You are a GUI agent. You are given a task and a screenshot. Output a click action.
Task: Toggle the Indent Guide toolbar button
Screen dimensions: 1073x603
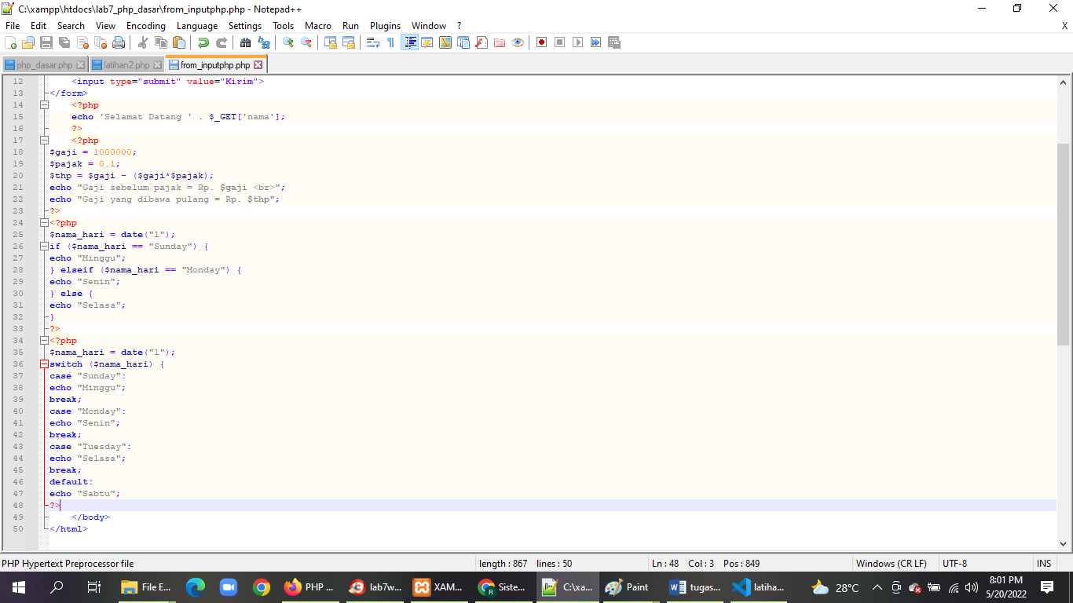pos(409,42)
